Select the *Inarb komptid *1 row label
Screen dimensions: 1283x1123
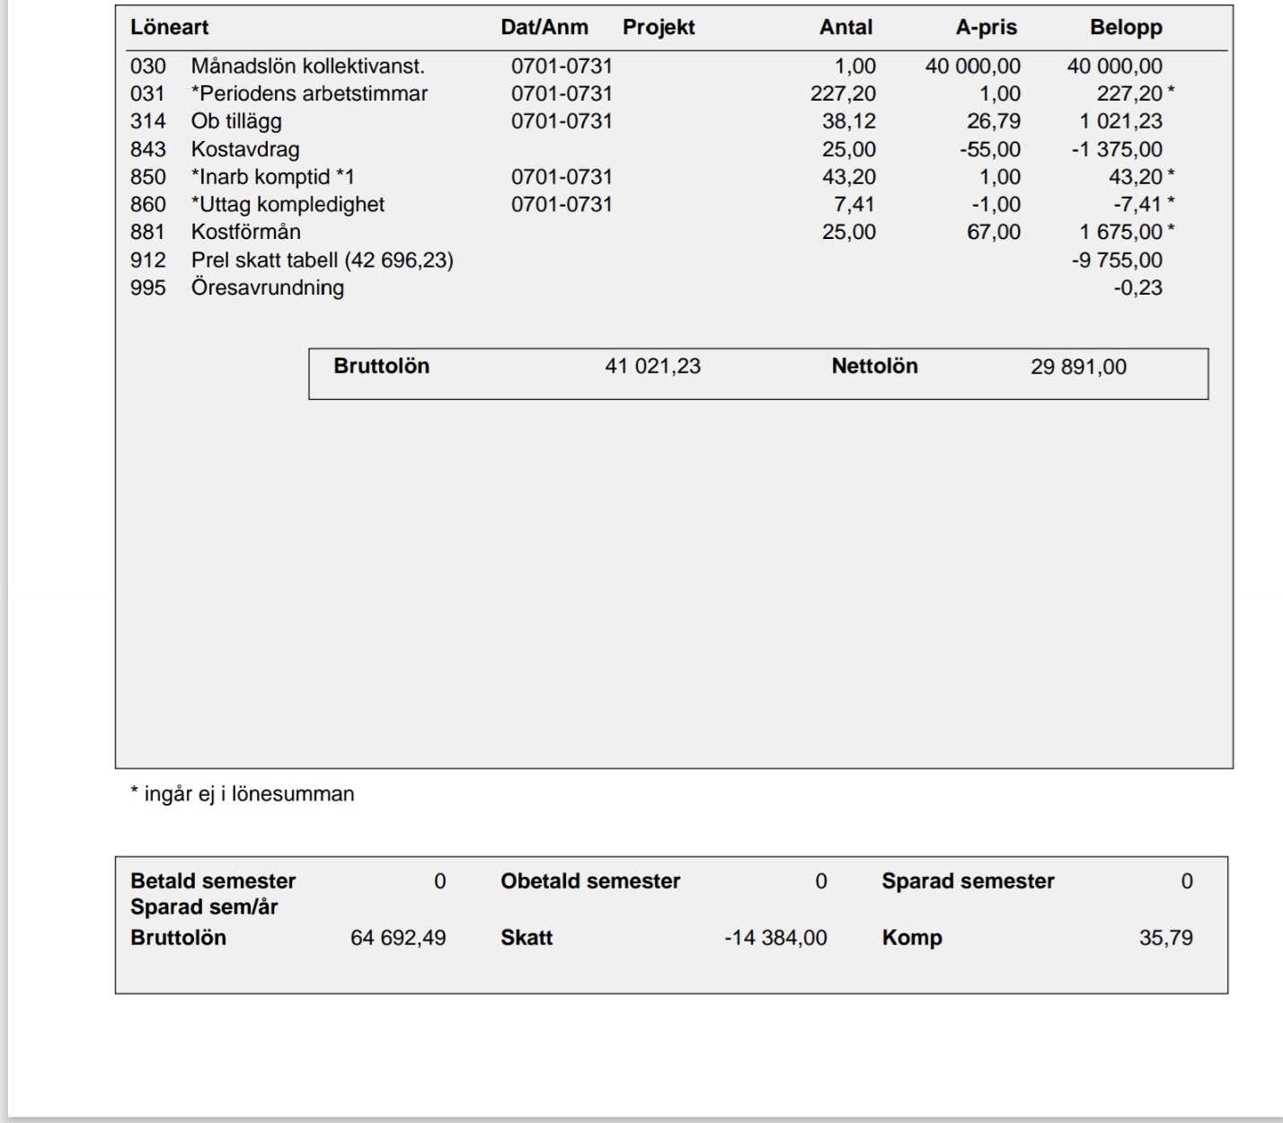pyautogui.click(x=273, y=177)
